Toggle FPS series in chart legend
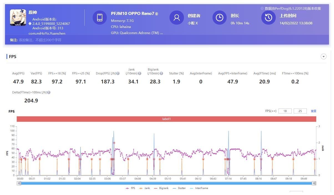Viewport: 334px width, 195px height. click(x=131, y=188)
